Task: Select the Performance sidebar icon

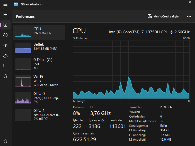Action: pyautogui.click(x=5, y=25)
